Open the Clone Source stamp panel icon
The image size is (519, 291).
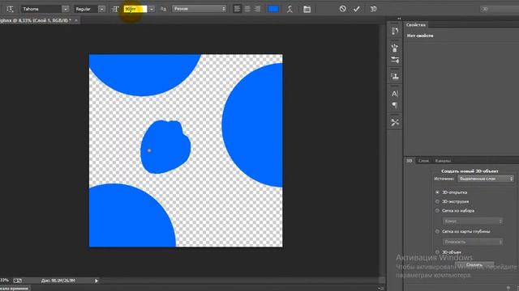(x=395, y=77)
